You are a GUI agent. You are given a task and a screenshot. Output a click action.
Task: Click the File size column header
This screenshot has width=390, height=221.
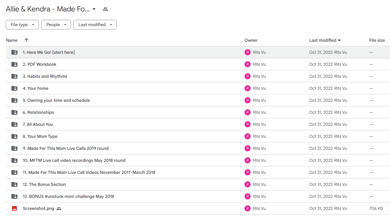point(377,40)
